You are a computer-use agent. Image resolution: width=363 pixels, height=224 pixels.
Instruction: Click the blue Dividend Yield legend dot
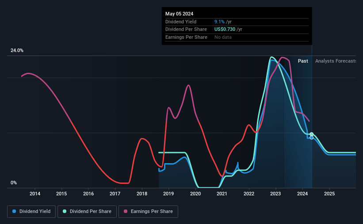pyautogui.click(x=14, y=211)
